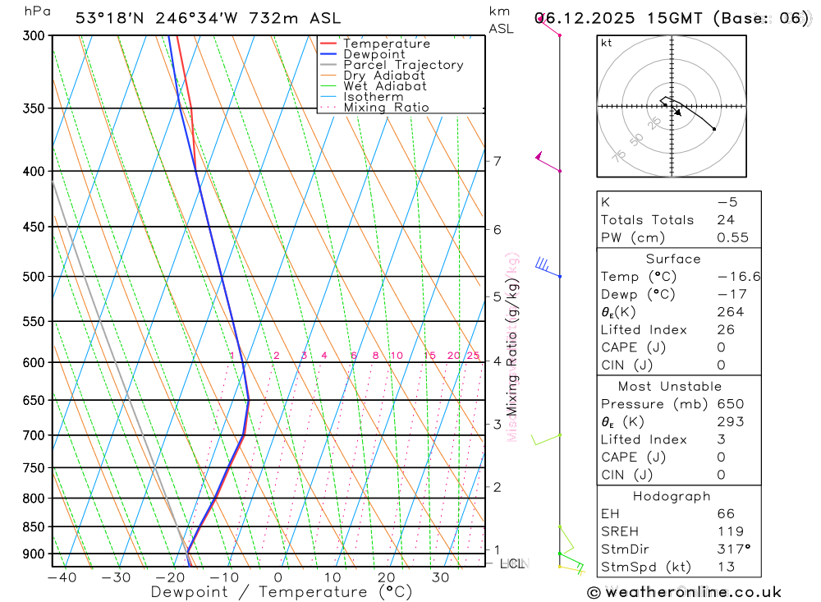Image resolution: width=821 pixels, height=602 pixels.
Task: Click the red Temperature legend line
Action: tap(328, 44)
